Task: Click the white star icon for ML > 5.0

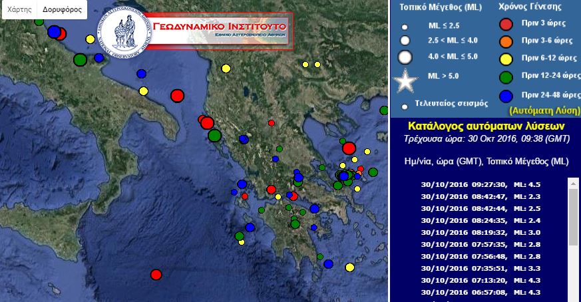Action: (x=405, y=80)
